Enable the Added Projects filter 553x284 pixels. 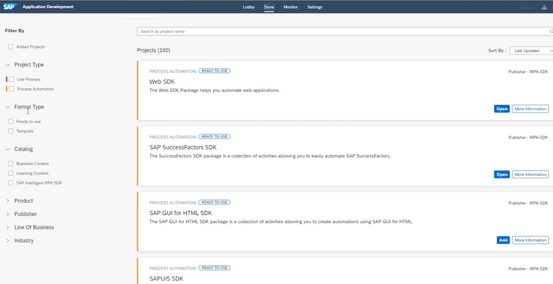(11, 47)
